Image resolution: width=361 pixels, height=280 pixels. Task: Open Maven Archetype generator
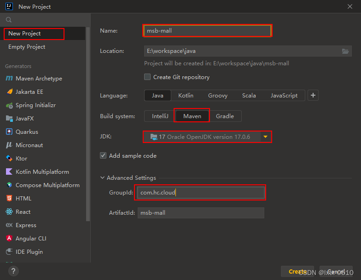pyautogui.click(x=42, y=78)
